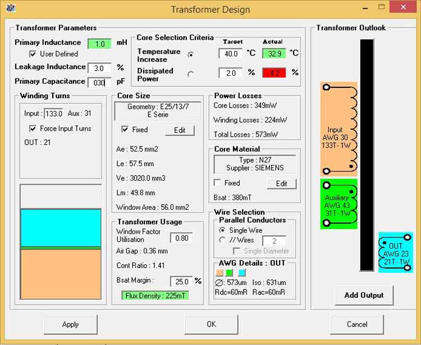Click the Primary Capacitance input field

[x=100, y=82]
